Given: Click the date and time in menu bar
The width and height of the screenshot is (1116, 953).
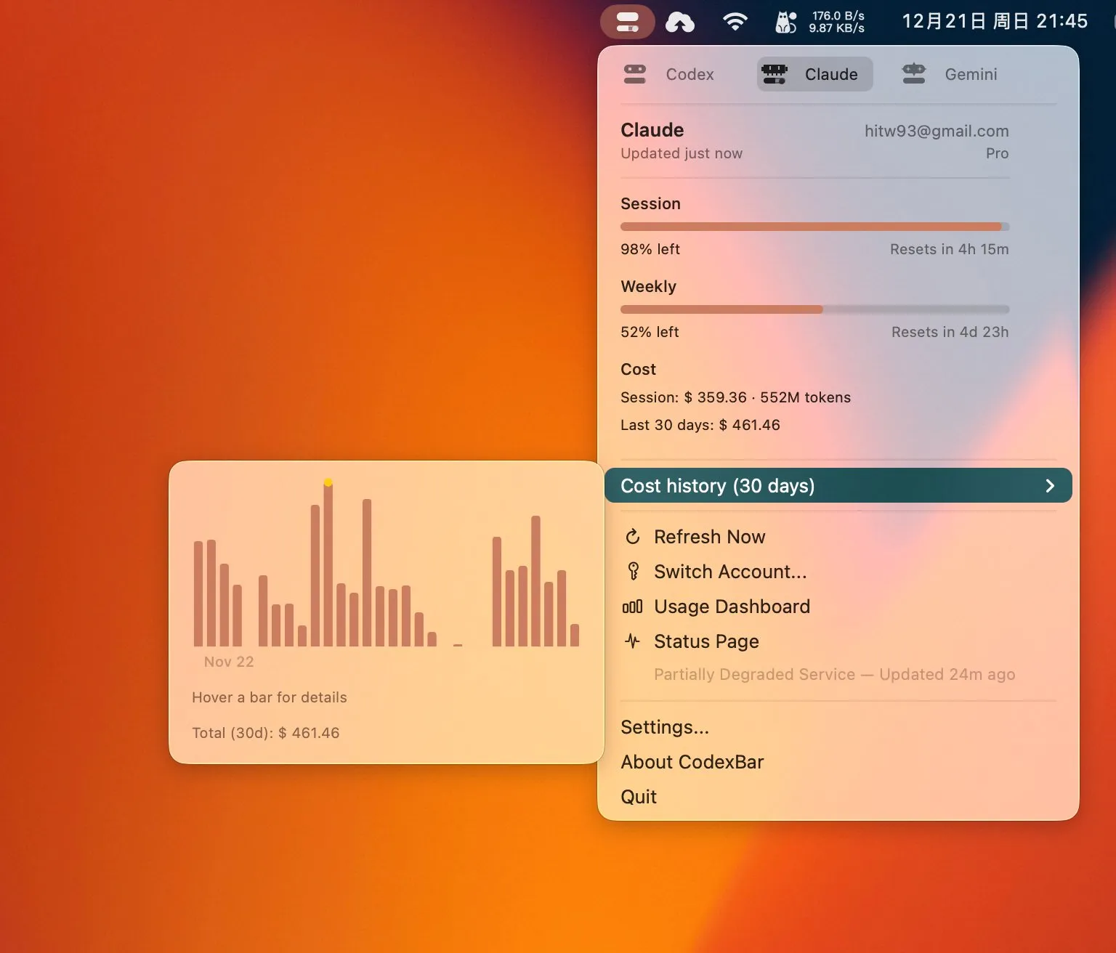Looking at the screenshot, I should coord(995,22).
